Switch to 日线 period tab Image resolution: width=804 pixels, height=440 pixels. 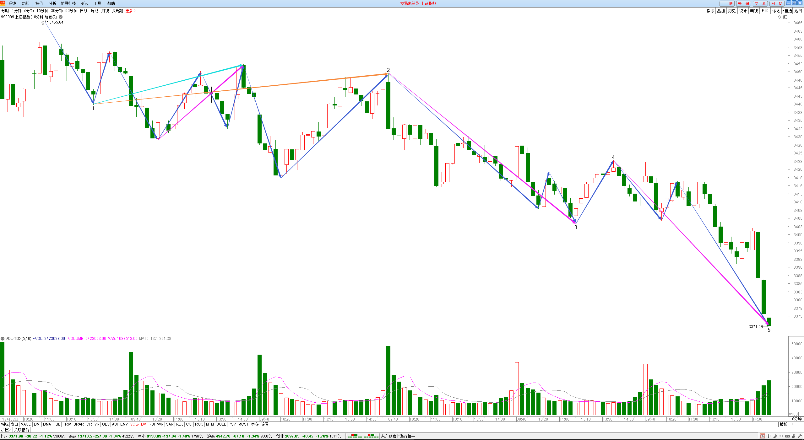(x=84, y=11)
